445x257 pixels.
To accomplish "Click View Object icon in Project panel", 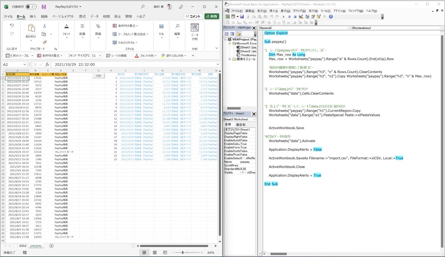I will pos(232,34).
